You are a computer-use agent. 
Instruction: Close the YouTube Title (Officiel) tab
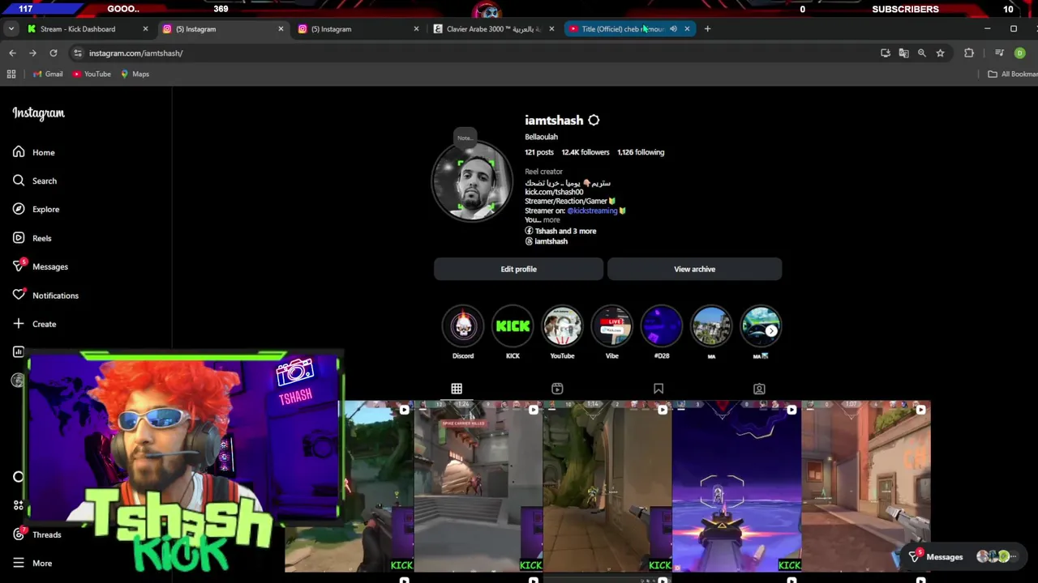[687, 29]
